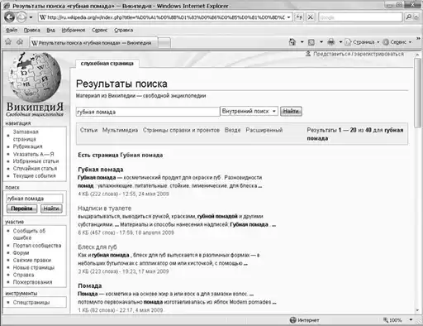Image resolution: width=423 pixels, height=326 pixels.
Task: Click the Перейти button in sidebar
Action: pos(21,209)
